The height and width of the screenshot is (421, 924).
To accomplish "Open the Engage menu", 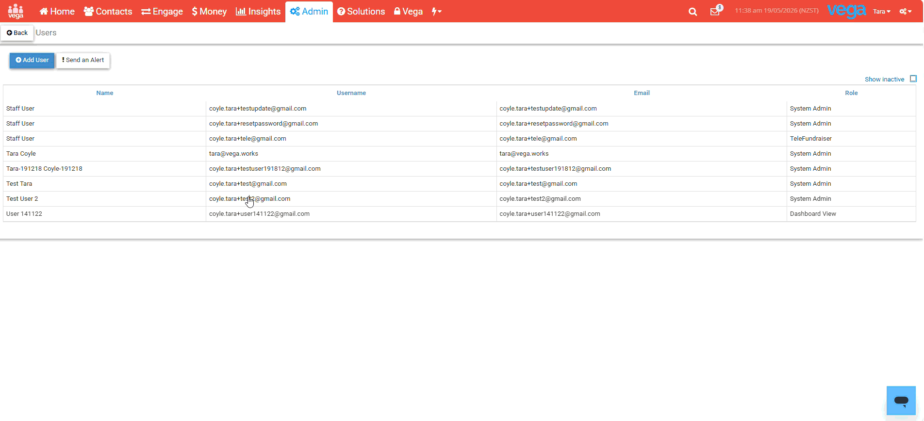I will [162, 11].
